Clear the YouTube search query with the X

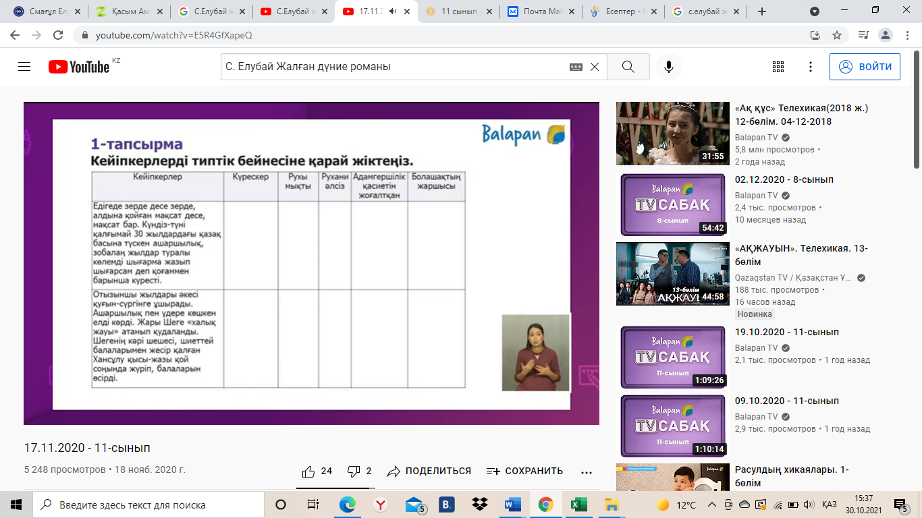(595, 67)
